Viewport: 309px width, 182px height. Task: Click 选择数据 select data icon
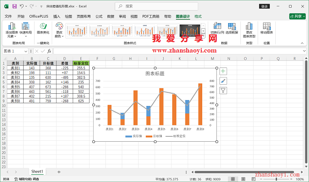[232, 28]
